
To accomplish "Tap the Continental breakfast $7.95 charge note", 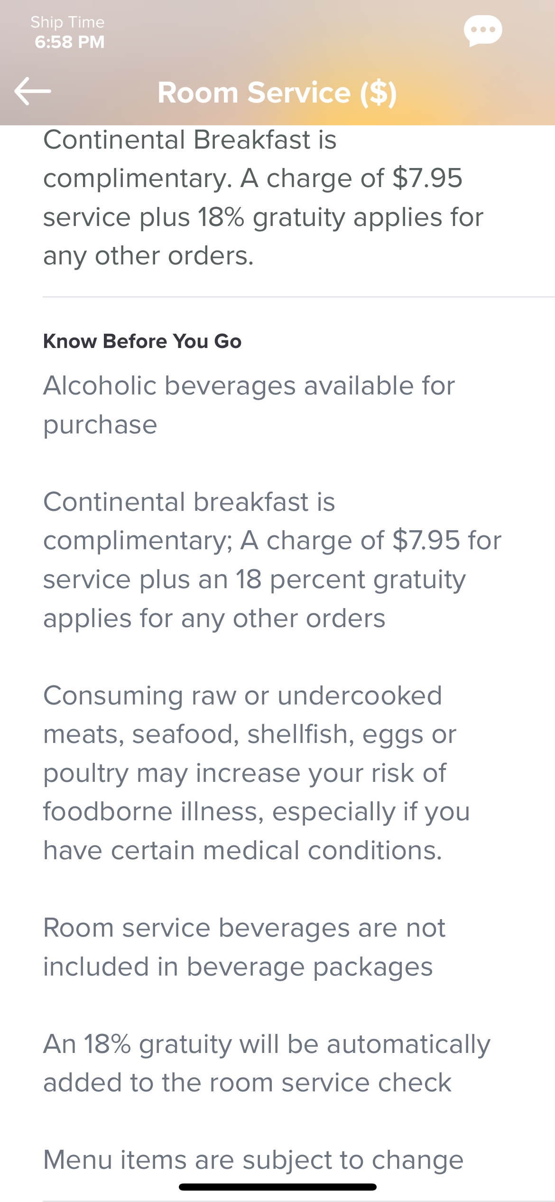I will coord(272,560).
